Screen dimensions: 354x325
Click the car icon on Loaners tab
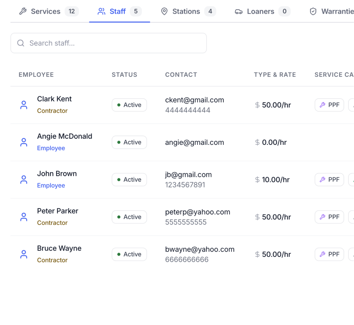pyautogui.click(x=239, y=12)
